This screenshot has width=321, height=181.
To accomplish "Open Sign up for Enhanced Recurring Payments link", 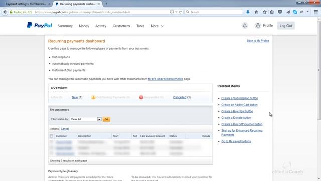I will (x=242, y=133).
